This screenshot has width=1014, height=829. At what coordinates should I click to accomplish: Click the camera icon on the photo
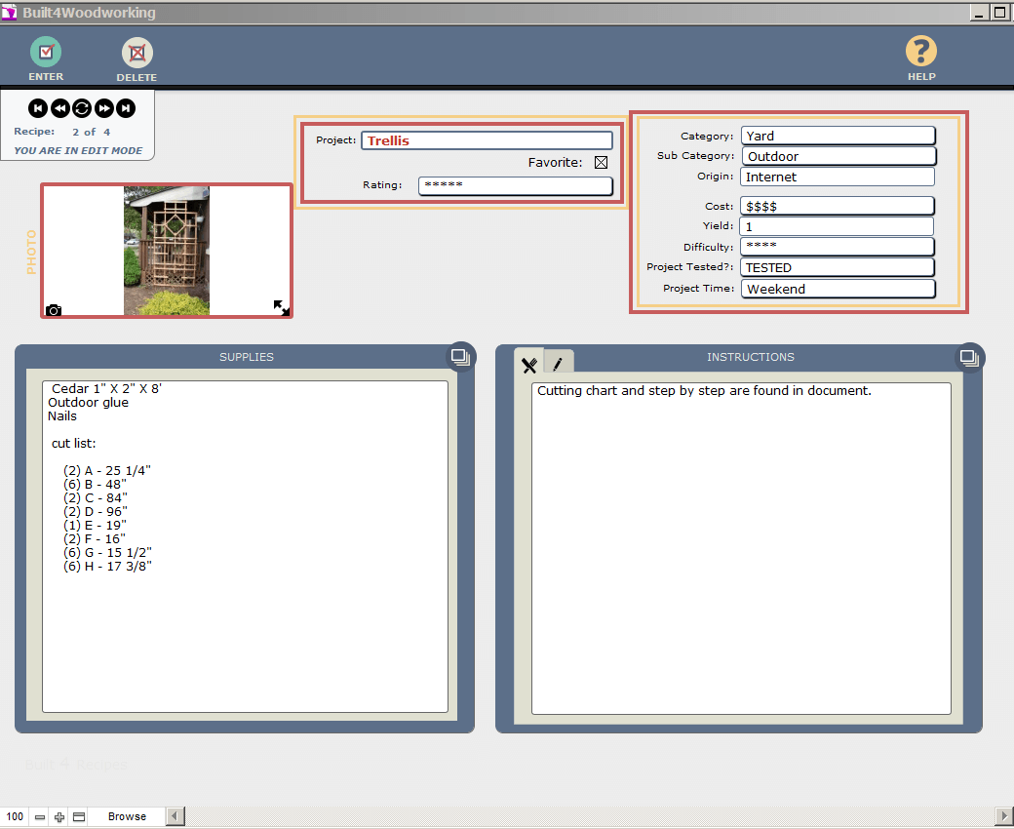pyautogui.click(x=54, y=310)
